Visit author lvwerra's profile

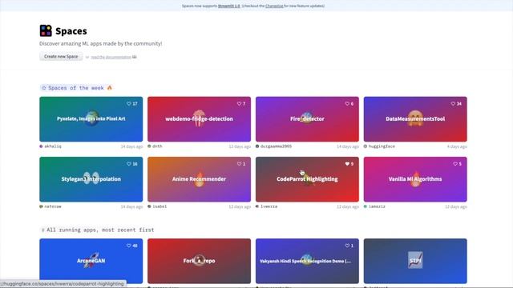[x=269, y=206]
